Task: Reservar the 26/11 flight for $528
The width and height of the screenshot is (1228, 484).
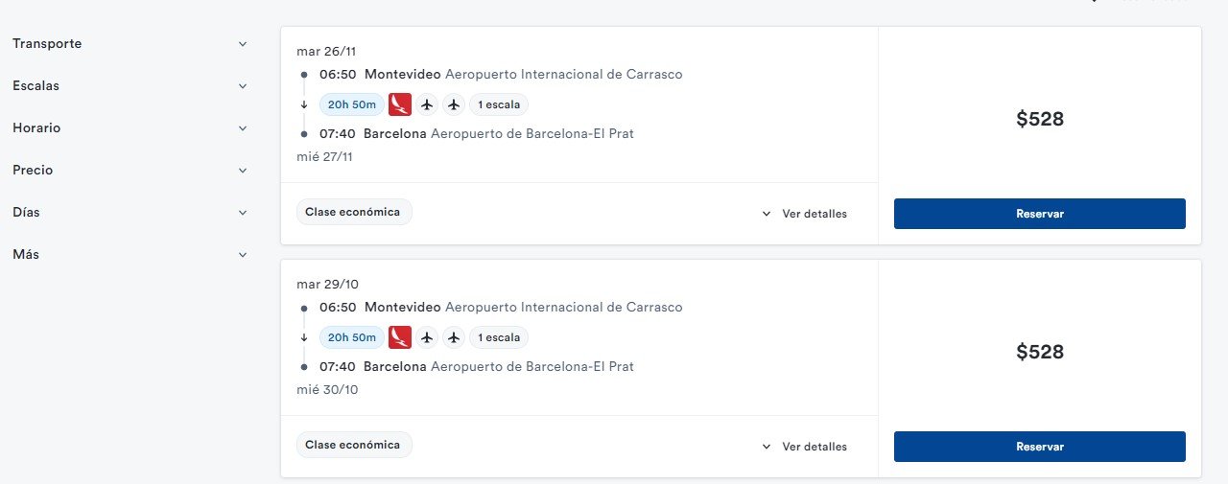Action: pyautogui.click(x=1040, y=214)
